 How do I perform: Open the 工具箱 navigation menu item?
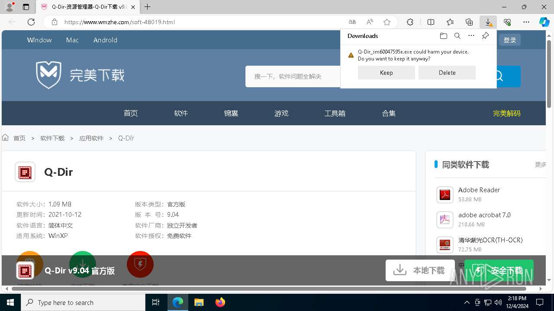pos(335,113)
